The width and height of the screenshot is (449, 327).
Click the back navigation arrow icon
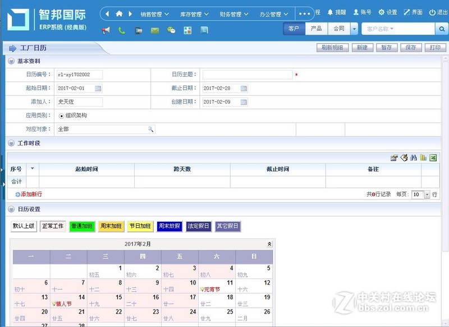coord(107,13)
